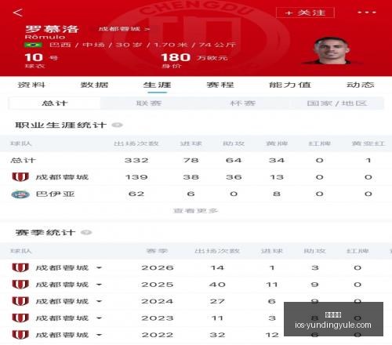Tap the club crest in 2023 row

(x=20, y=318)
